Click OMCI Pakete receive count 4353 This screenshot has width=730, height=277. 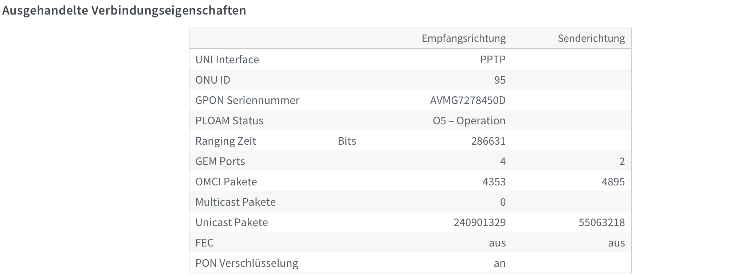(494, 181)
